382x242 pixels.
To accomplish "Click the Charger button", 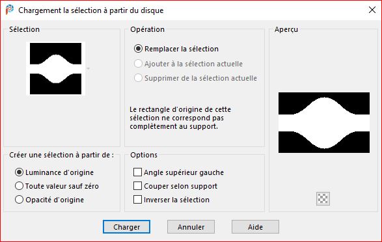I will [126, 227].
